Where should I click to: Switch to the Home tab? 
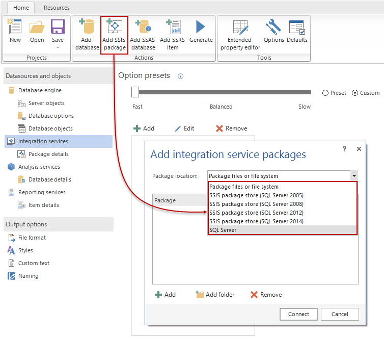click(x=21, y=8)
